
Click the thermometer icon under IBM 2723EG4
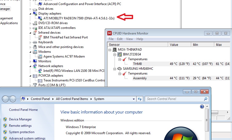(125, 59)
